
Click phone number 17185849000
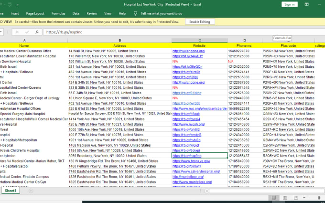coord(245,161)
